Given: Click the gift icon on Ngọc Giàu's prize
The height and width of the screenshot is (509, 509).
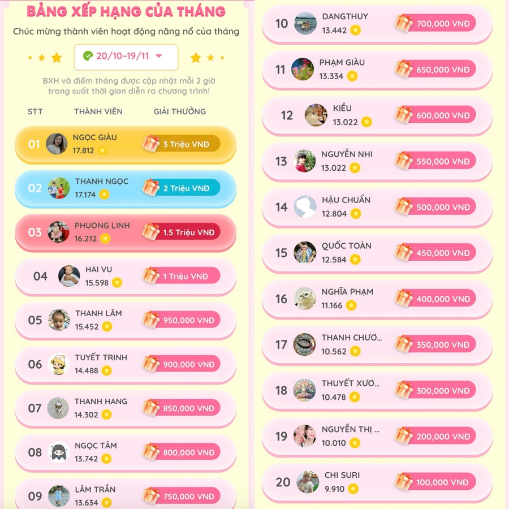Looking at the screenshot, I should [151, 144].
